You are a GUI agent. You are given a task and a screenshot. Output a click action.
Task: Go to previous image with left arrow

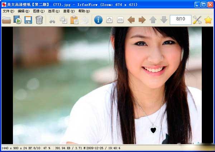point(131,20)
